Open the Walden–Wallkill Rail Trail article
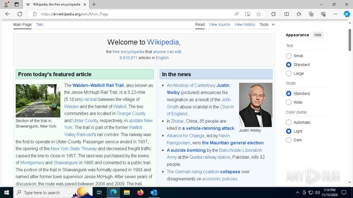The width and height of the screenshot is (353, 198). point(98,85)
